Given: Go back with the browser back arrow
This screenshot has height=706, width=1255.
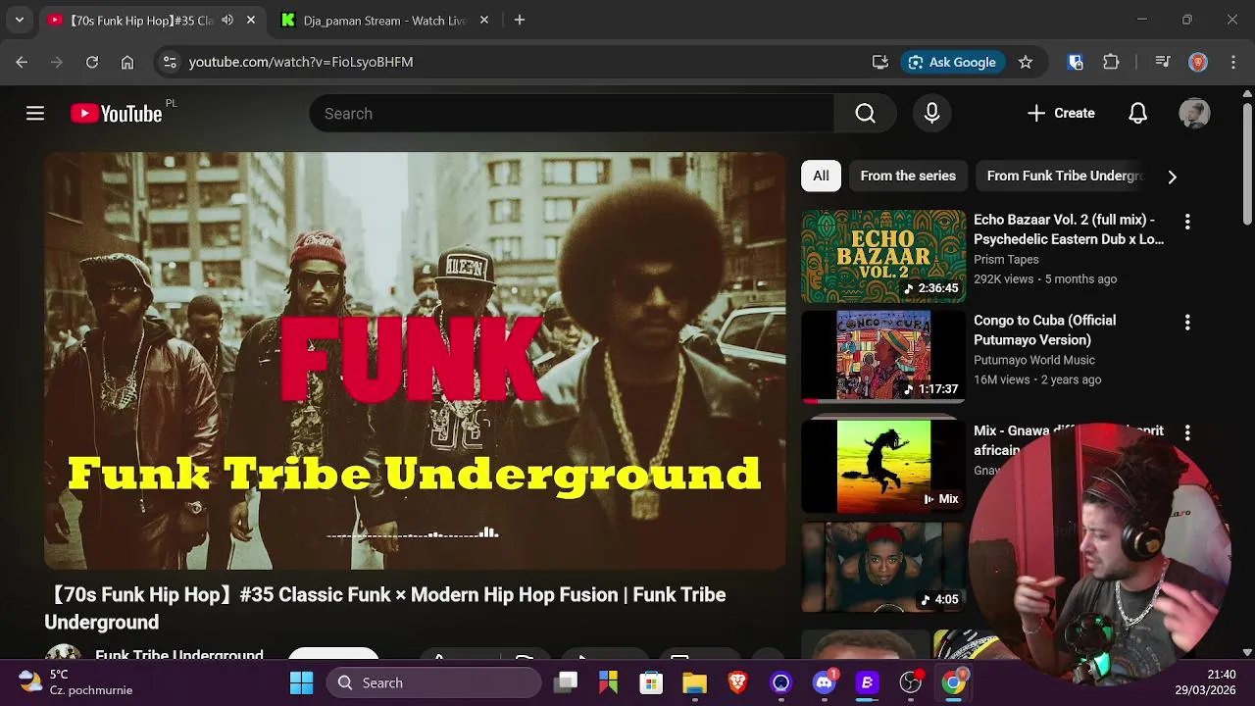Looking at the screenshot, I should (x=22, y=62).
